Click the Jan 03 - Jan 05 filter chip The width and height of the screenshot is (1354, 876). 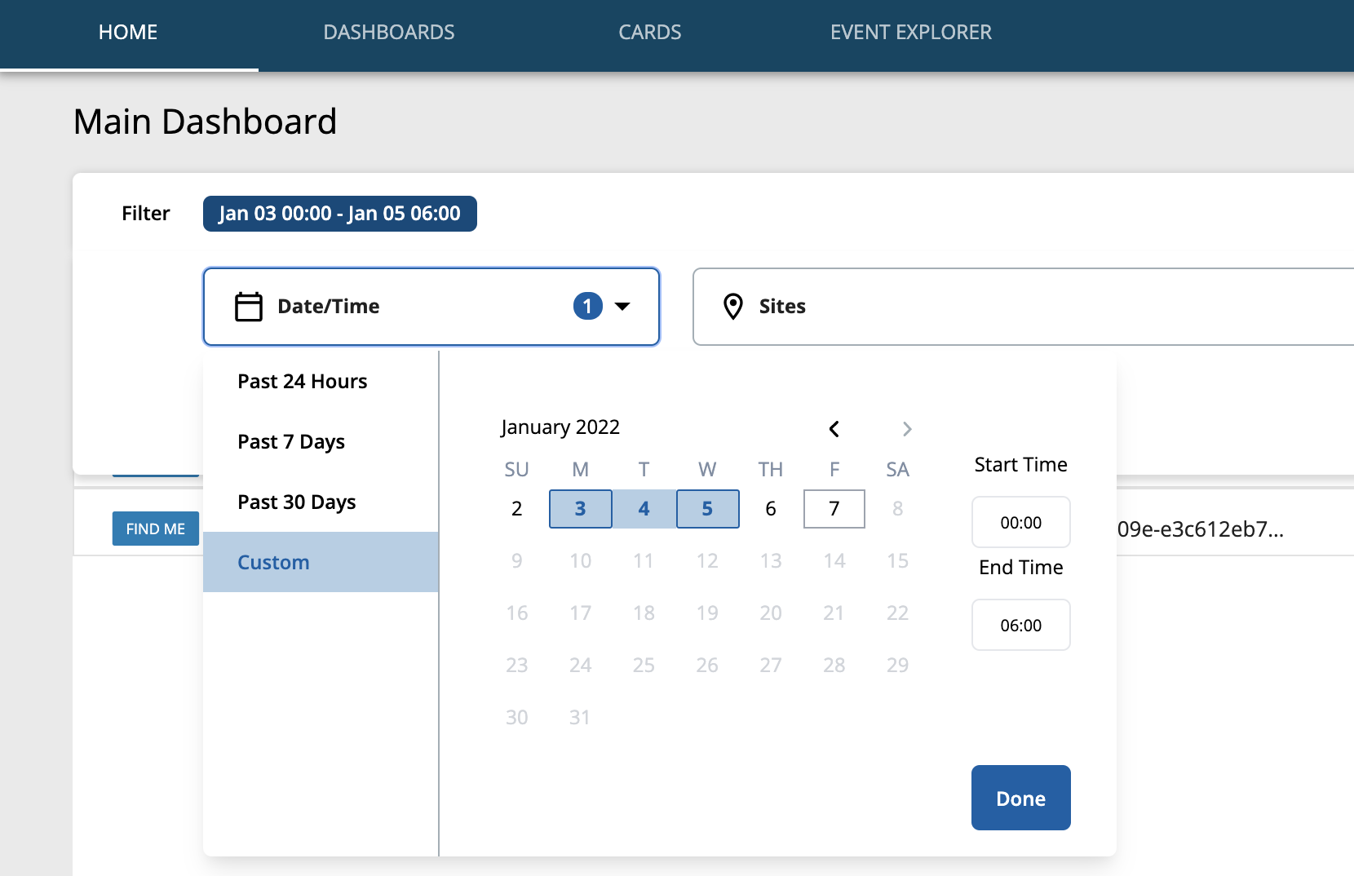click(x=340, y=214)
